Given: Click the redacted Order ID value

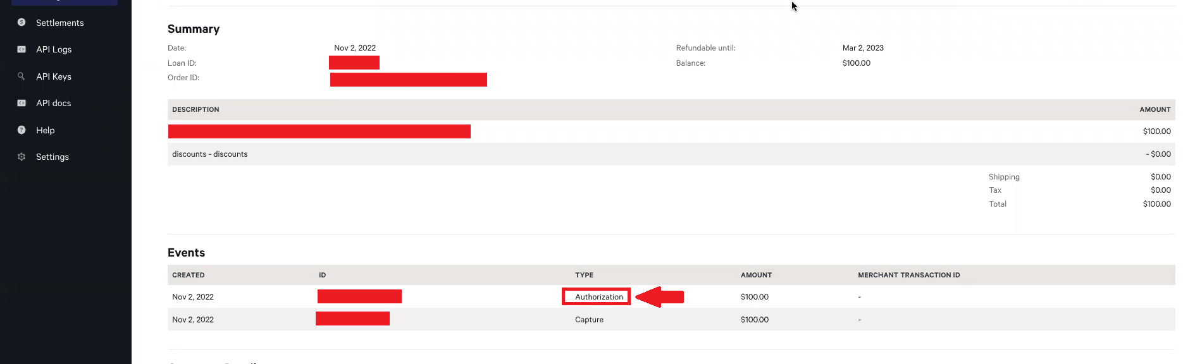Looking at the screenshot, I should pyautogui.click(x=408, y=79).
